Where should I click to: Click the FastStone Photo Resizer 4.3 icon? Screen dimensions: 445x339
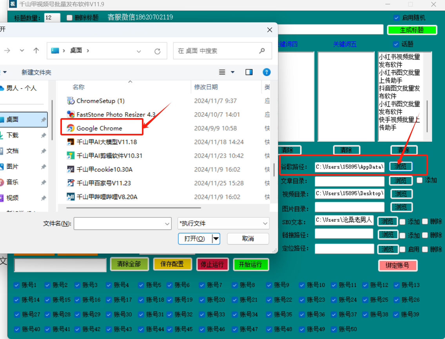(x=71, y=115)
